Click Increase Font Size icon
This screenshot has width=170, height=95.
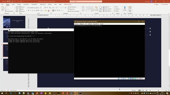tap(45, 8)
